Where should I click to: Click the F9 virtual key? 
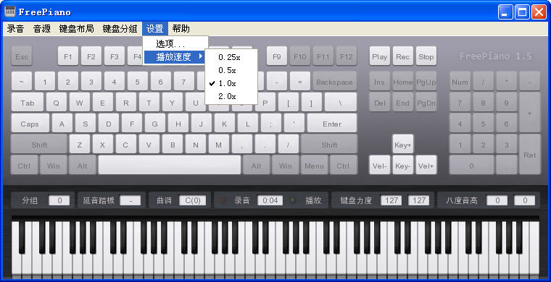(277, 56)
